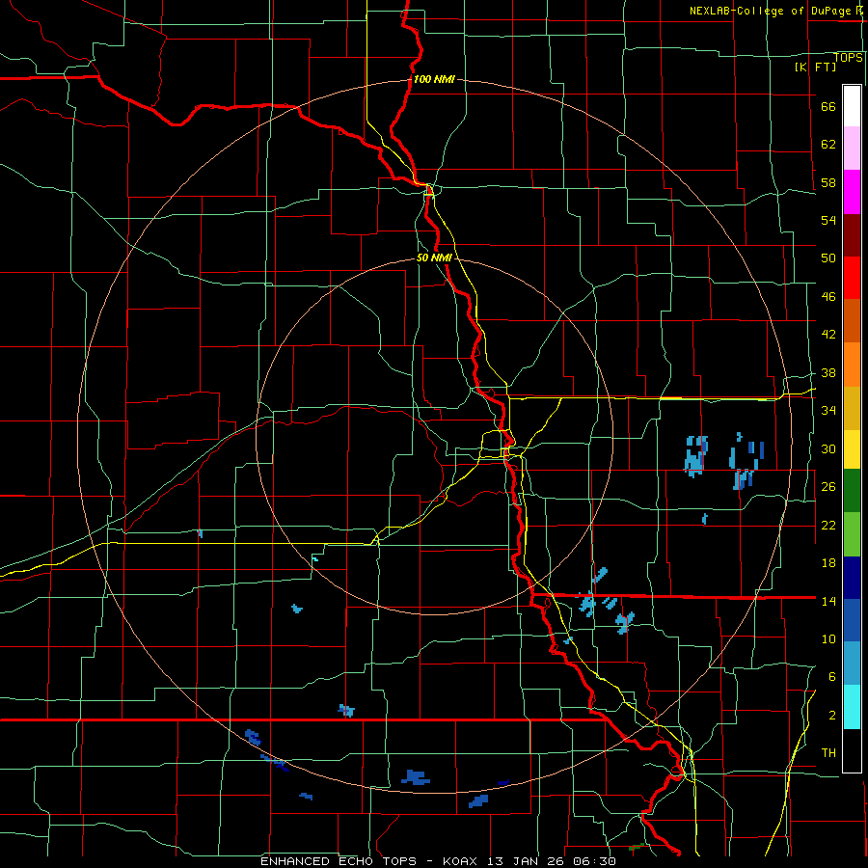The width and height of the screenshot is (868, 868).
Task: Click the bright red legend swatch near 46
Action: pyautogui.click(x=852, y=278)
